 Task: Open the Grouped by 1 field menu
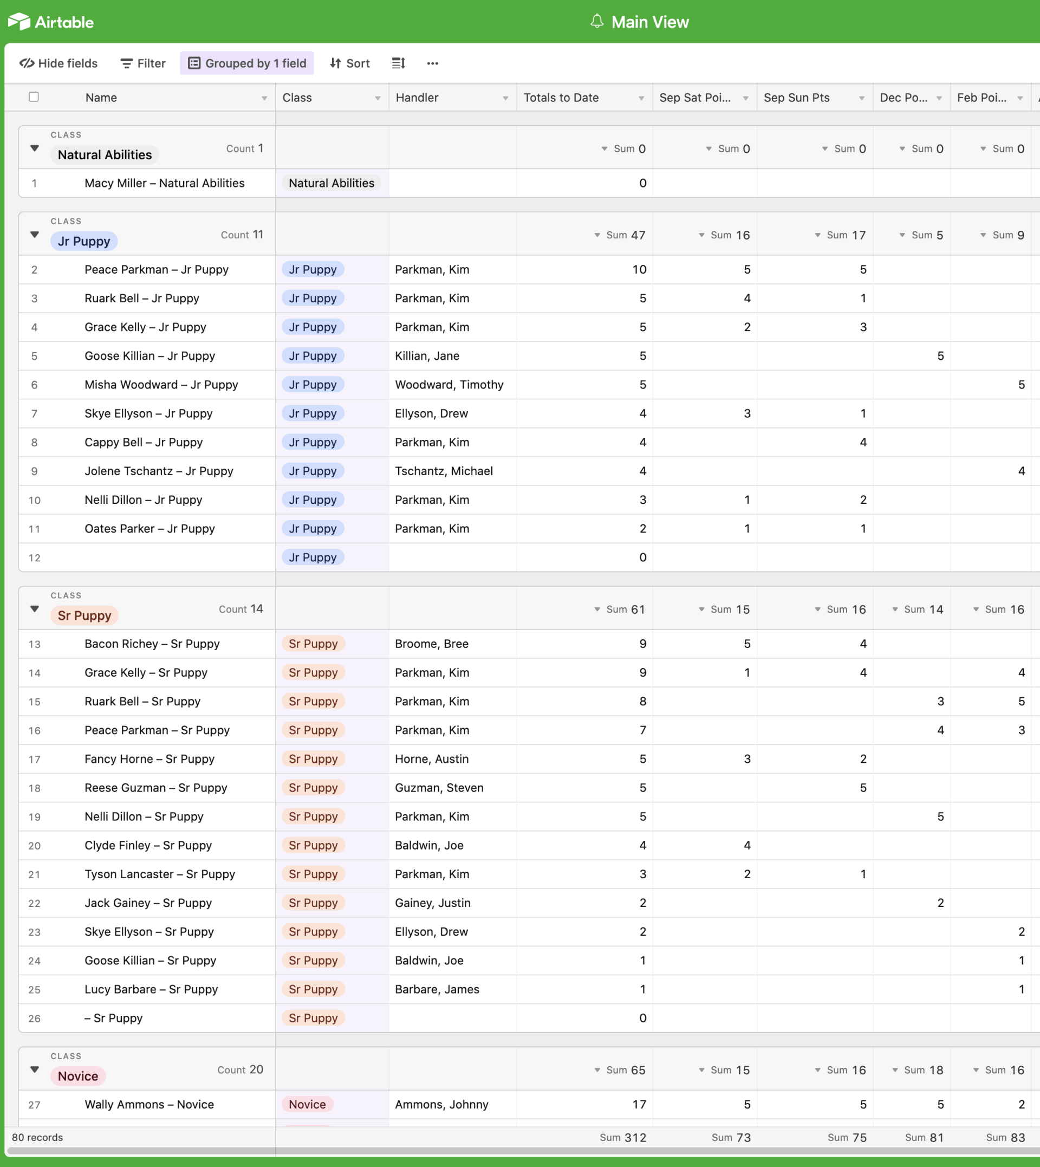pyautogui.click(x=247, y=63)
